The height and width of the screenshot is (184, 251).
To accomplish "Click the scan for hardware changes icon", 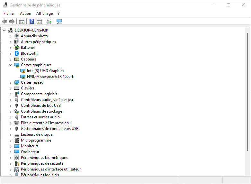I will 59,21.
